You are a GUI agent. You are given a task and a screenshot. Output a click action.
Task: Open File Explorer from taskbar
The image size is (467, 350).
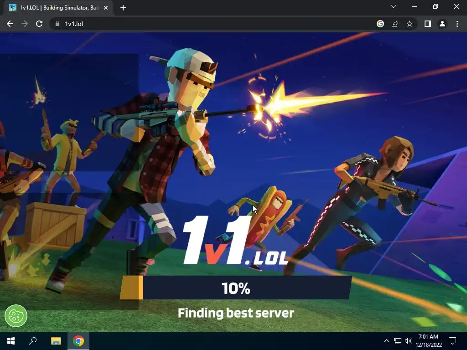tap(56, 341)
